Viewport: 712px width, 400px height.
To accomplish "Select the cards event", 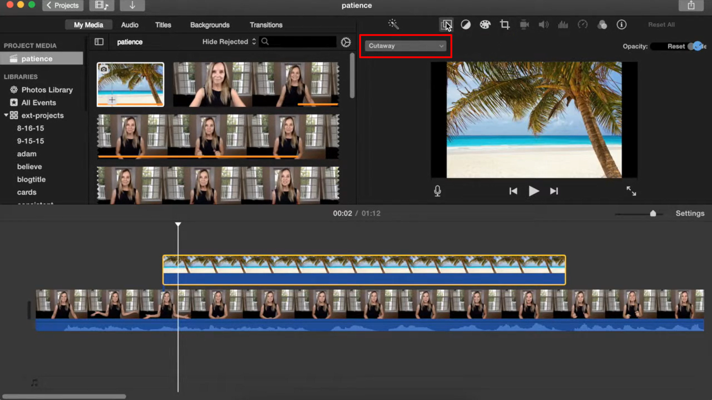I will point(27,192).
